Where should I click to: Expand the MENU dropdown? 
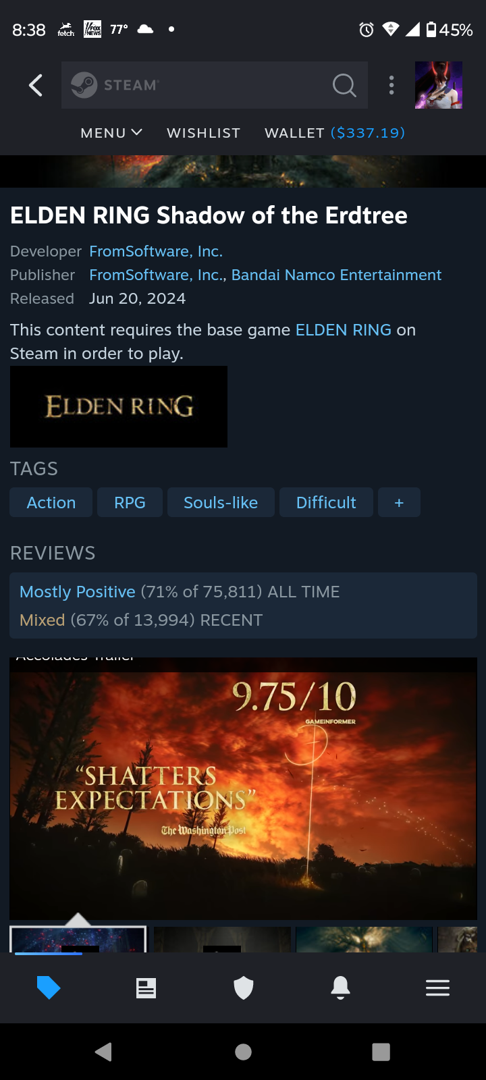[x=111, y=133]
